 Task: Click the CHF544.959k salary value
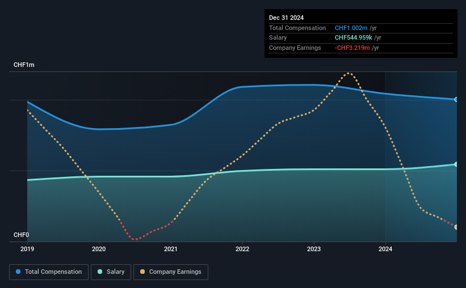pos(354,38)
